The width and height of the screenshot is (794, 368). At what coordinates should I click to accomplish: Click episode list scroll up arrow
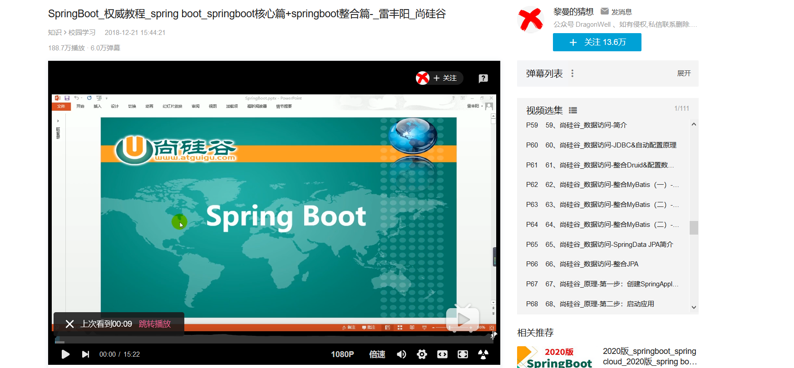(694, 124)
